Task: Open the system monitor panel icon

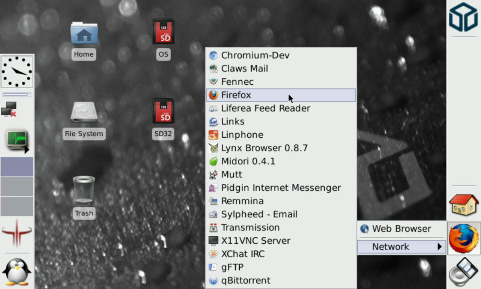Action: 17,140
